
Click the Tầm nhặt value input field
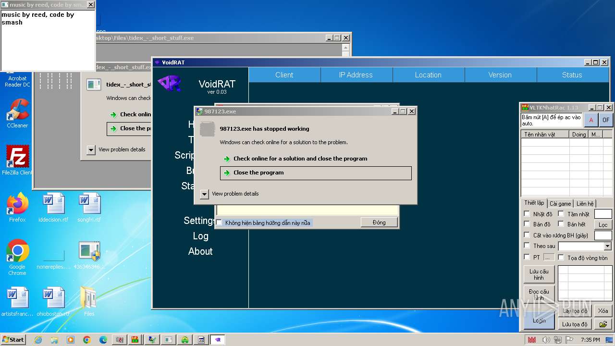point(603,214)
